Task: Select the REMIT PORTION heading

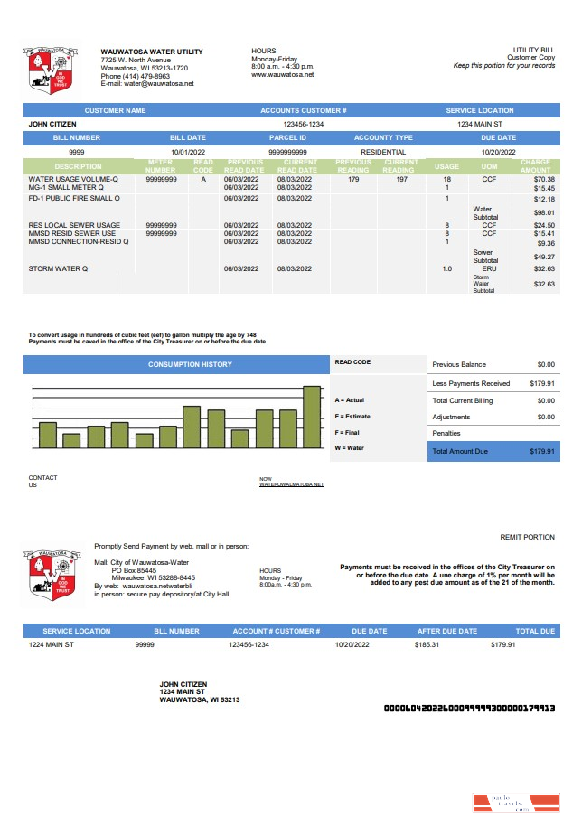Action: point(527,538)
